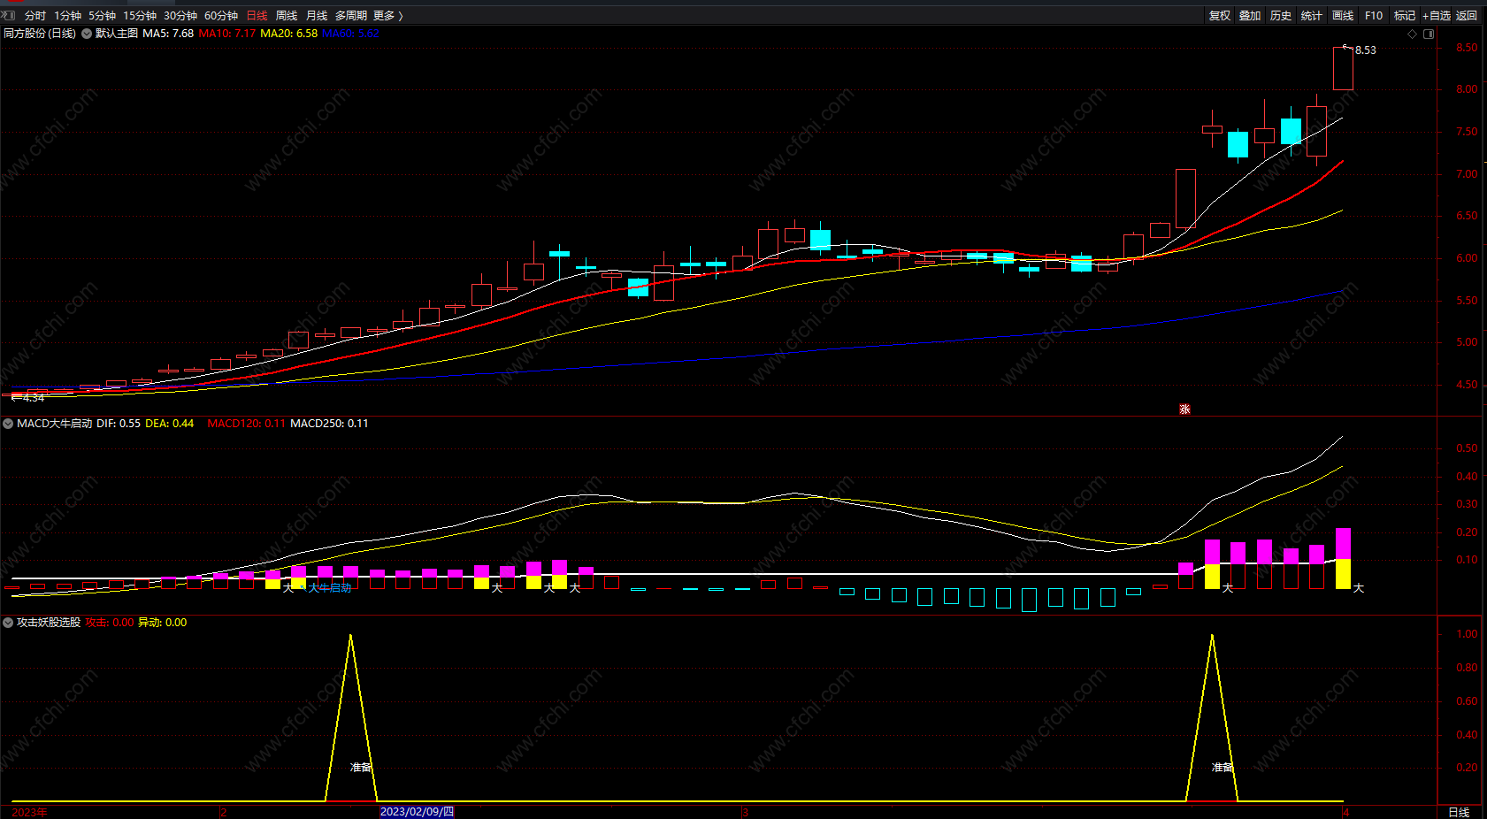Click the 异动: 0.00 value

point(163,623)
